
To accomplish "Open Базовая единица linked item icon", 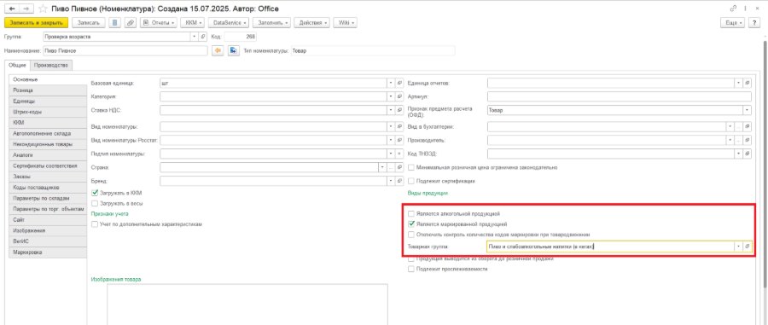I will [x=399, y=84].
